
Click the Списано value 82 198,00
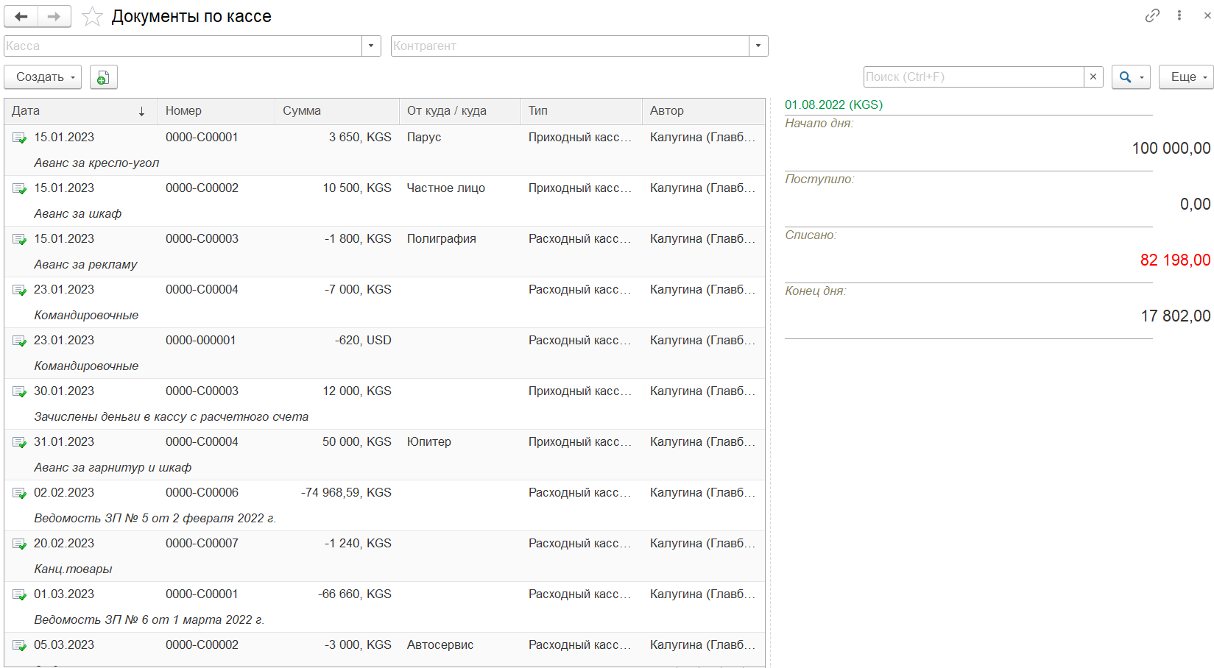1175,260
